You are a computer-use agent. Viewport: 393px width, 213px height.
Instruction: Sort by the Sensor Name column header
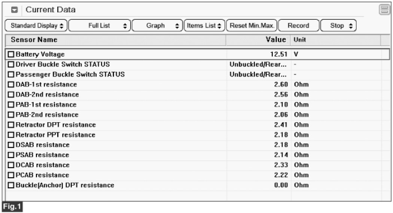point(34,40)
